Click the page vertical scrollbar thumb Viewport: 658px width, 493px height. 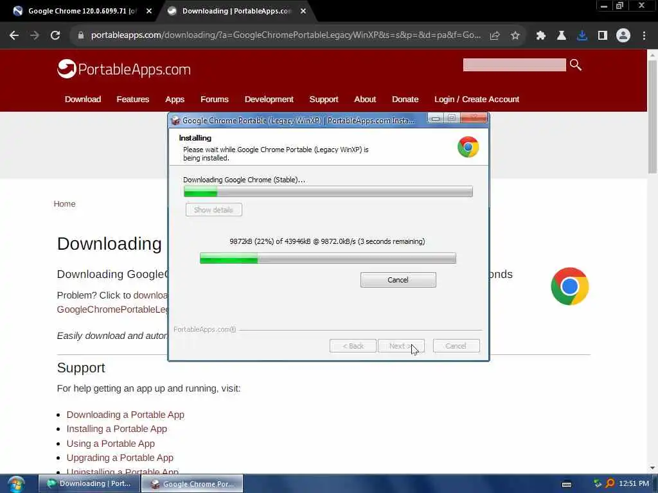point(652,117)
